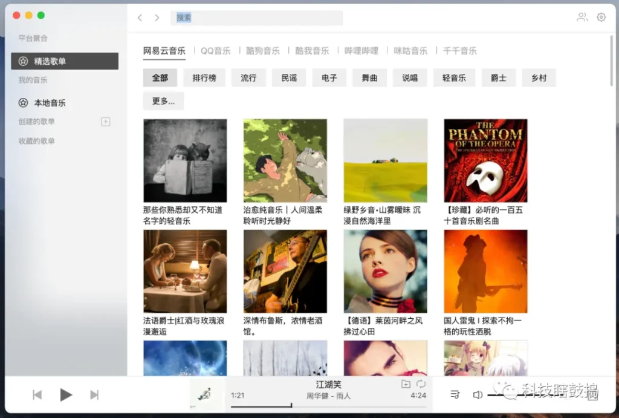619x418 pixels.
Task: Open settings via the gear icon
Action: [x=601, y=17]
